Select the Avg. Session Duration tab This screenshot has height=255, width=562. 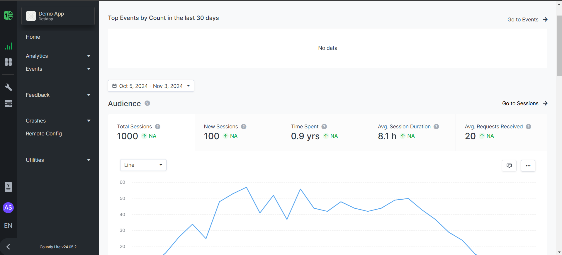[412, 132]
